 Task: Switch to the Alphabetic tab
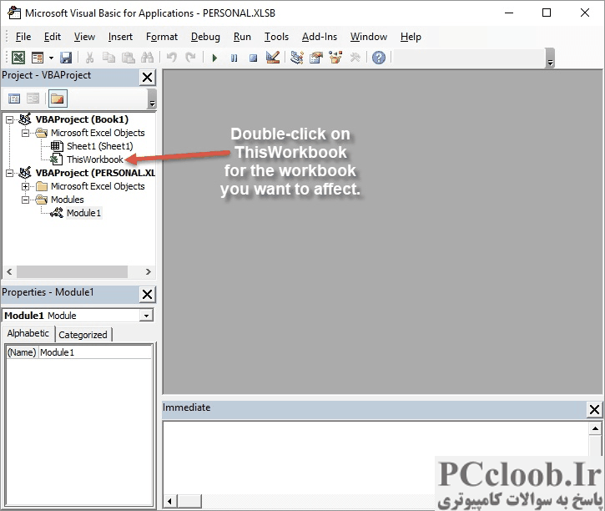pyautogui.click(x=28, y=333)
